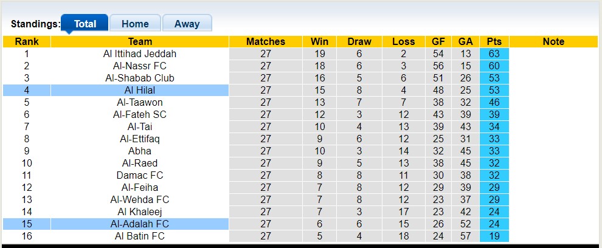The image size is (602, 248).
Task: Click the Win column header
Action: pos(319,41)
